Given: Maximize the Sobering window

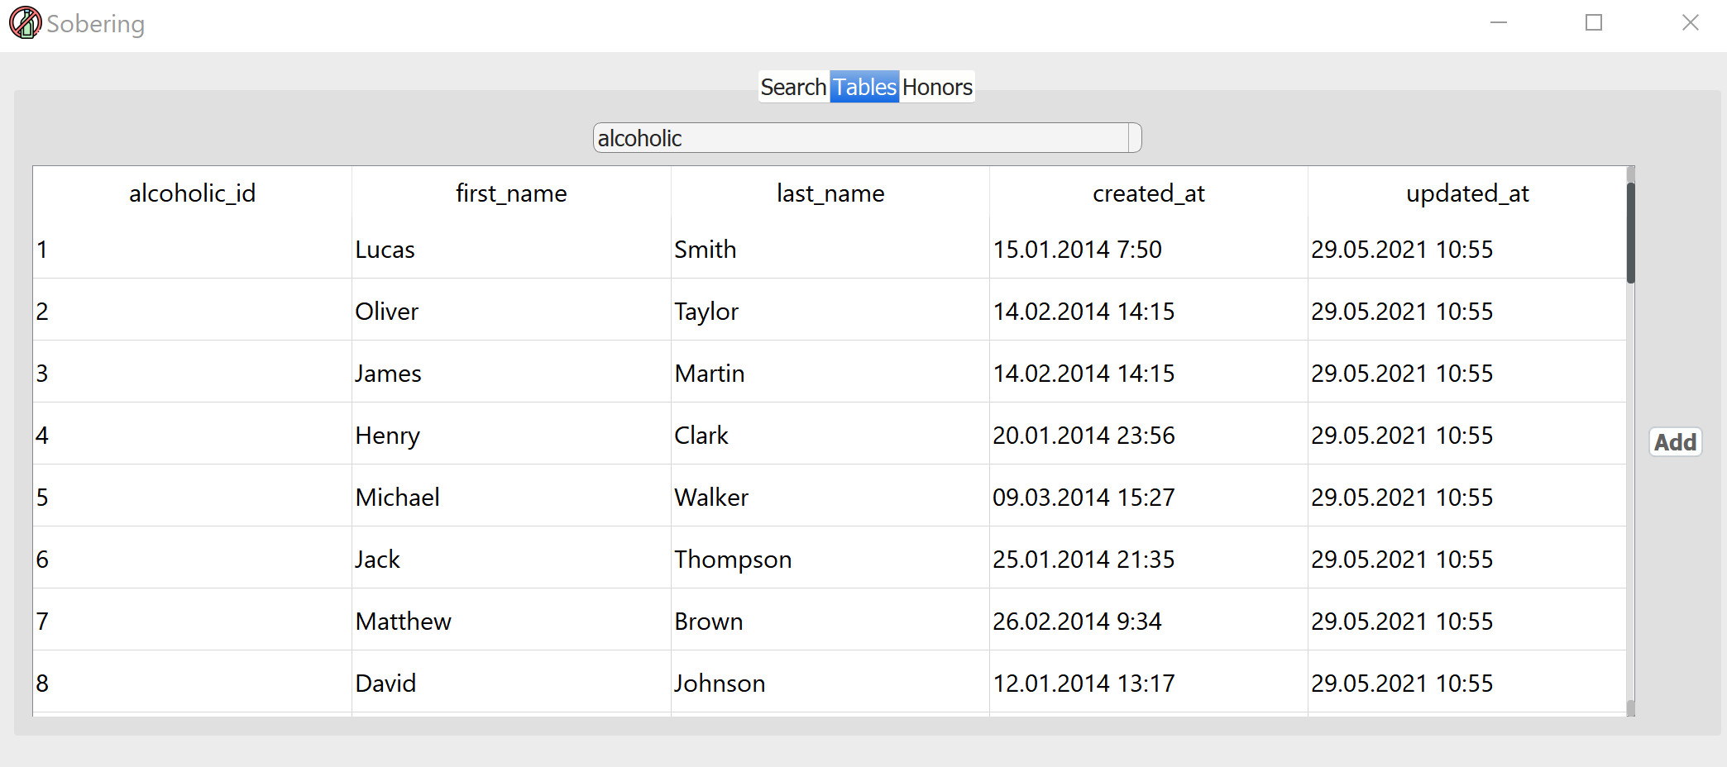Looking at the screenshot, I should [x=1594, y=23].
